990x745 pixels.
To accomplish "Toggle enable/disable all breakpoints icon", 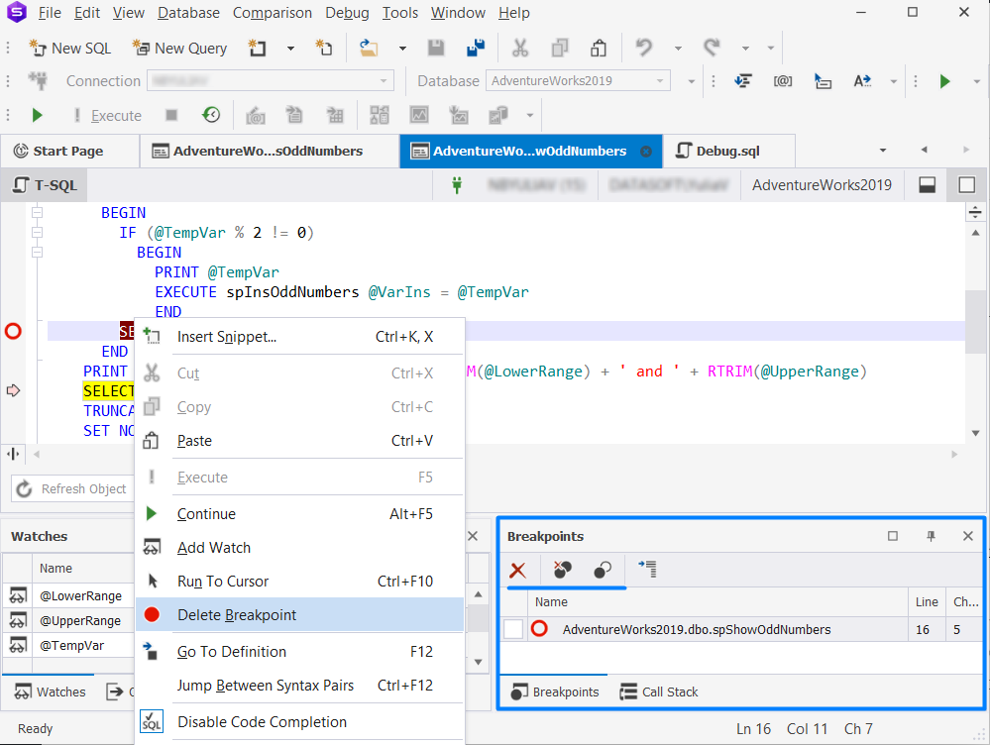I will pos(603,570).
